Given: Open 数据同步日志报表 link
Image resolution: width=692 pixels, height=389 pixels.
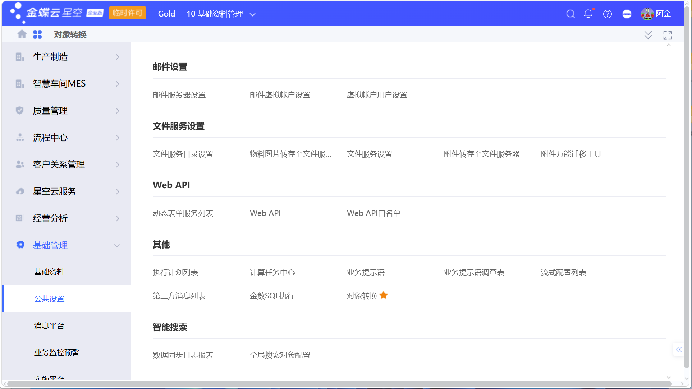Looking at the screenshot, I should tap(183, 355).
